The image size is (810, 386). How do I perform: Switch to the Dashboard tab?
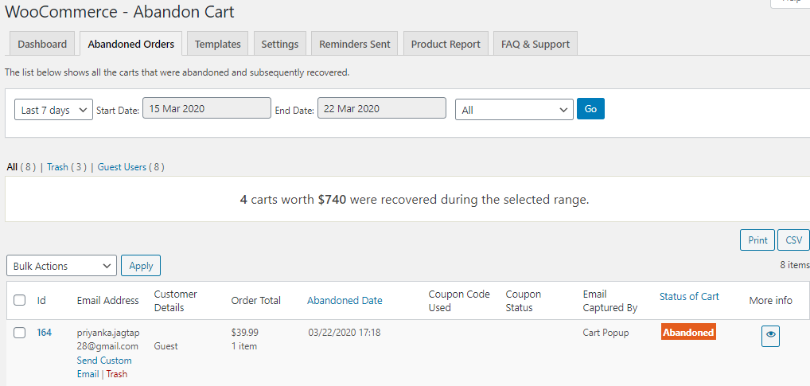(42, 44)
